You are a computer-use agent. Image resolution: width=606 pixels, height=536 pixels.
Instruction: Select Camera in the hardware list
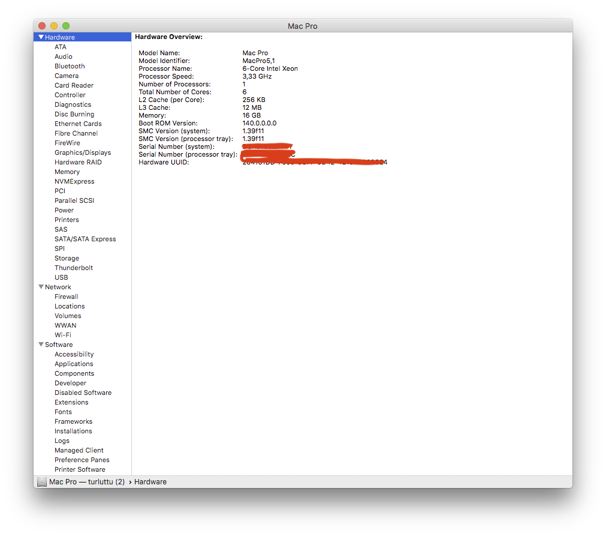[x=67, y=76]
